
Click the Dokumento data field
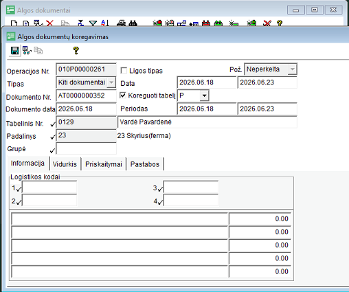click(x=86, y=109)
